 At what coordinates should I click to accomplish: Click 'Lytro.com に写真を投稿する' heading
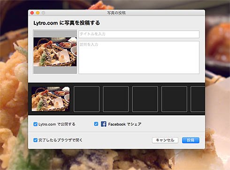click(x=67, y=23)
